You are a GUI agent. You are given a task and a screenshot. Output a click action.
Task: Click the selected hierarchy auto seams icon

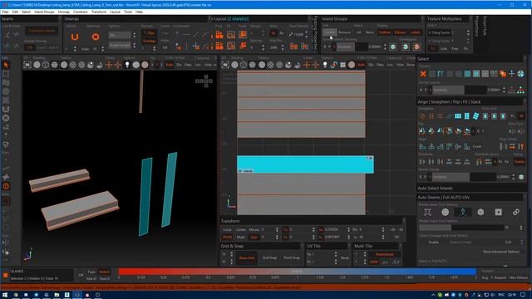pyautogui.click(x=463, y=213)
